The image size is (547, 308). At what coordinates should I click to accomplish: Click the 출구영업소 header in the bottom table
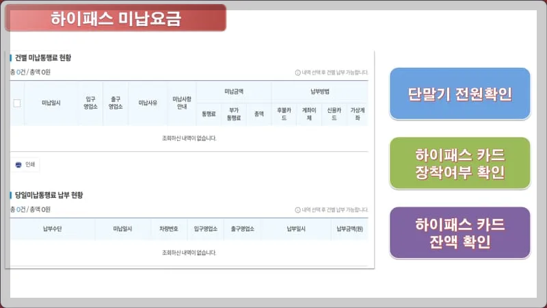tap(243, 229)
